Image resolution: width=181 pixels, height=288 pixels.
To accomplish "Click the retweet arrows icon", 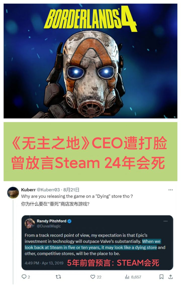I will pos(58,277).
